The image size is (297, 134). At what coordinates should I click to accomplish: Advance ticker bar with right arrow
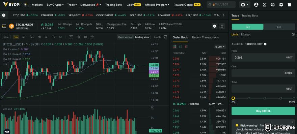[223, 15]
